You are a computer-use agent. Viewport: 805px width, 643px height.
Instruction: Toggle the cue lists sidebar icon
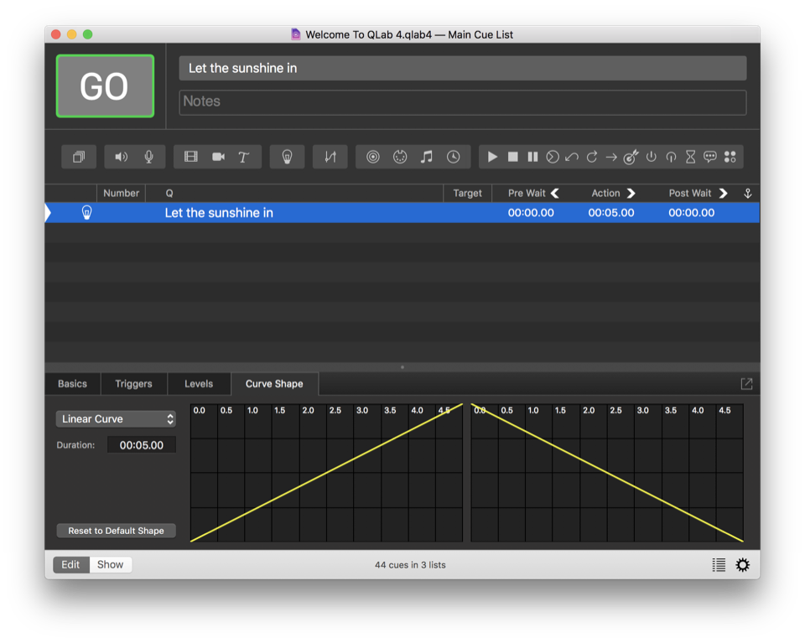click(x=719, y=565)
